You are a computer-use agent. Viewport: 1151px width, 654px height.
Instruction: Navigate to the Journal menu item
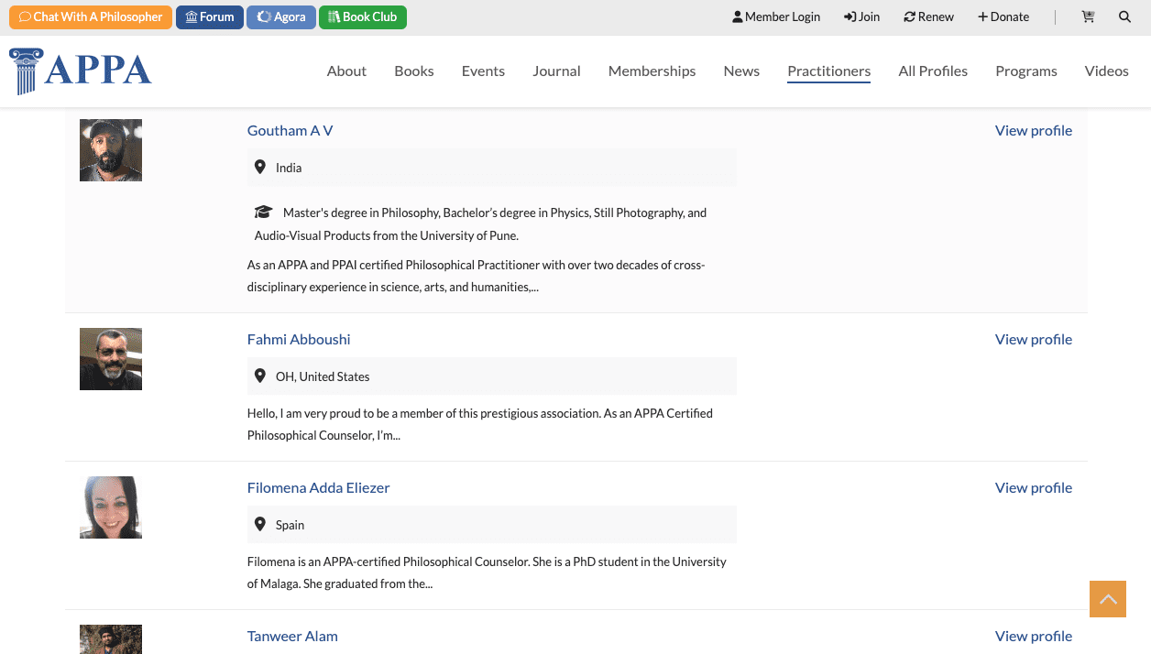click(556, 71)
